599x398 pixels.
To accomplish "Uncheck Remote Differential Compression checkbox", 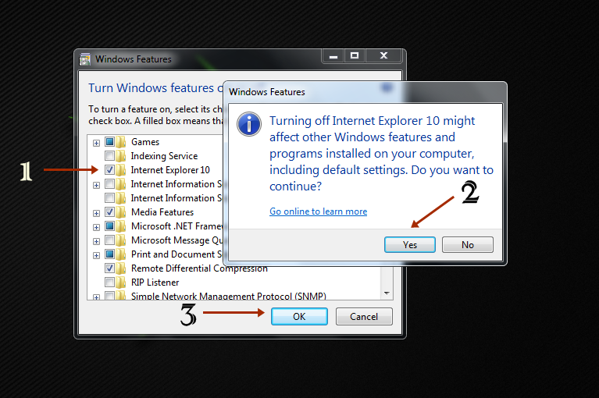I will click(x=109, y=268).
